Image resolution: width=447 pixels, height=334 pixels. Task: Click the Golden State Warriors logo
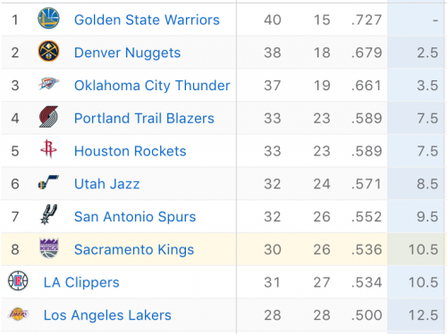(48, 19)
